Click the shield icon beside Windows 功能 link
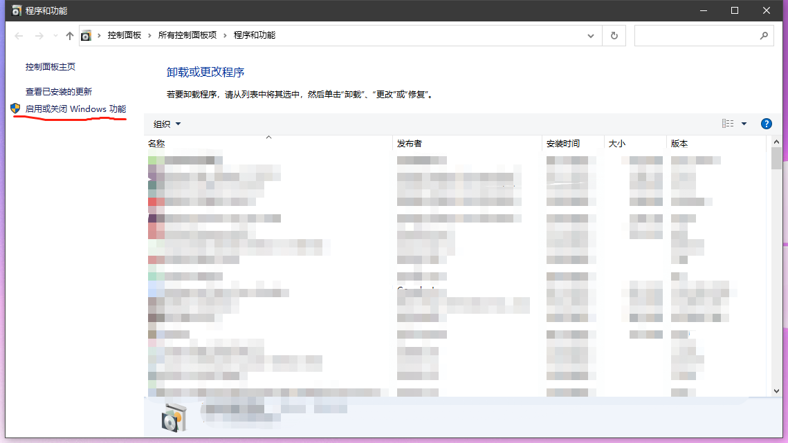 coord(14,109)
